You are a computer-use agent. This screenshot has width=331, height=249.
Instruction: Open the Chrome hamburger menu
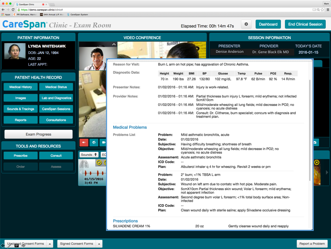[328, 10]
